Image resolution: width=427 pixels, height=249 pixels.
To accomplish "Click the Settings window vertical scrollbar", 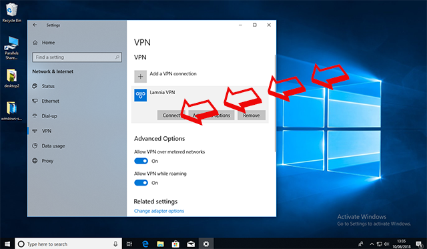I will tap(275, 103).
